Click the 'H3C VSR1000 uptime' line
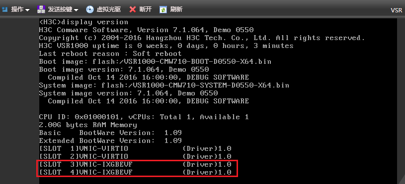This screenshot has height=184, width=405. click(166, 46)
